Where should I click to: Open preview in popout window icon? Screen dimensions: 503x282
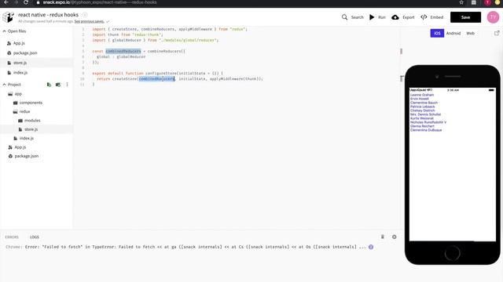(497, 33)
